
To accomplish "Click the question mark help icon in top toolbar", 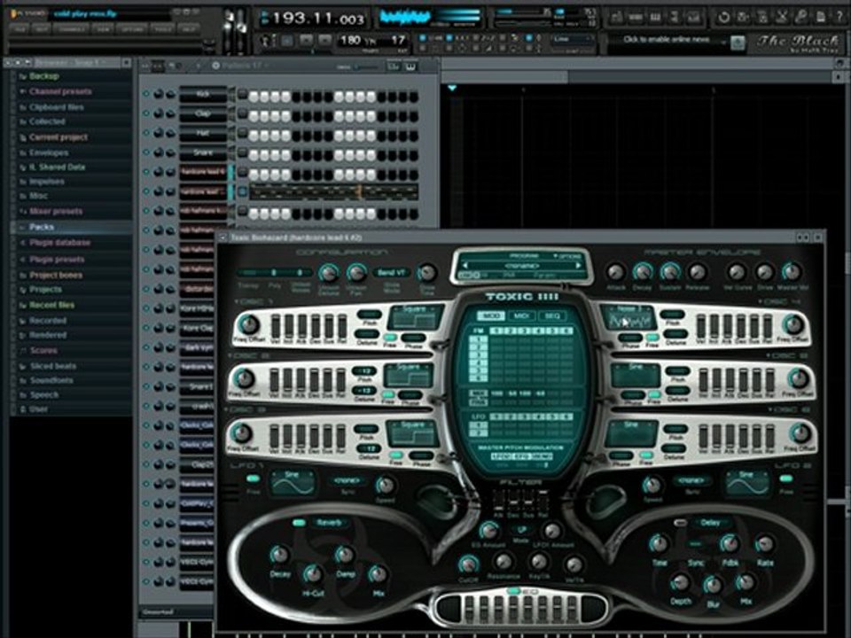I will pos(839,18).
